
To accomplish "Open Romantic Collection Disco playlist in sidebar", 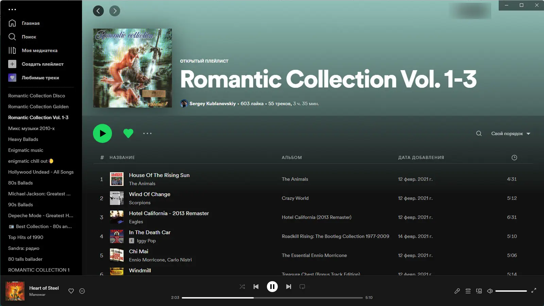I will [x=36, y=96].
